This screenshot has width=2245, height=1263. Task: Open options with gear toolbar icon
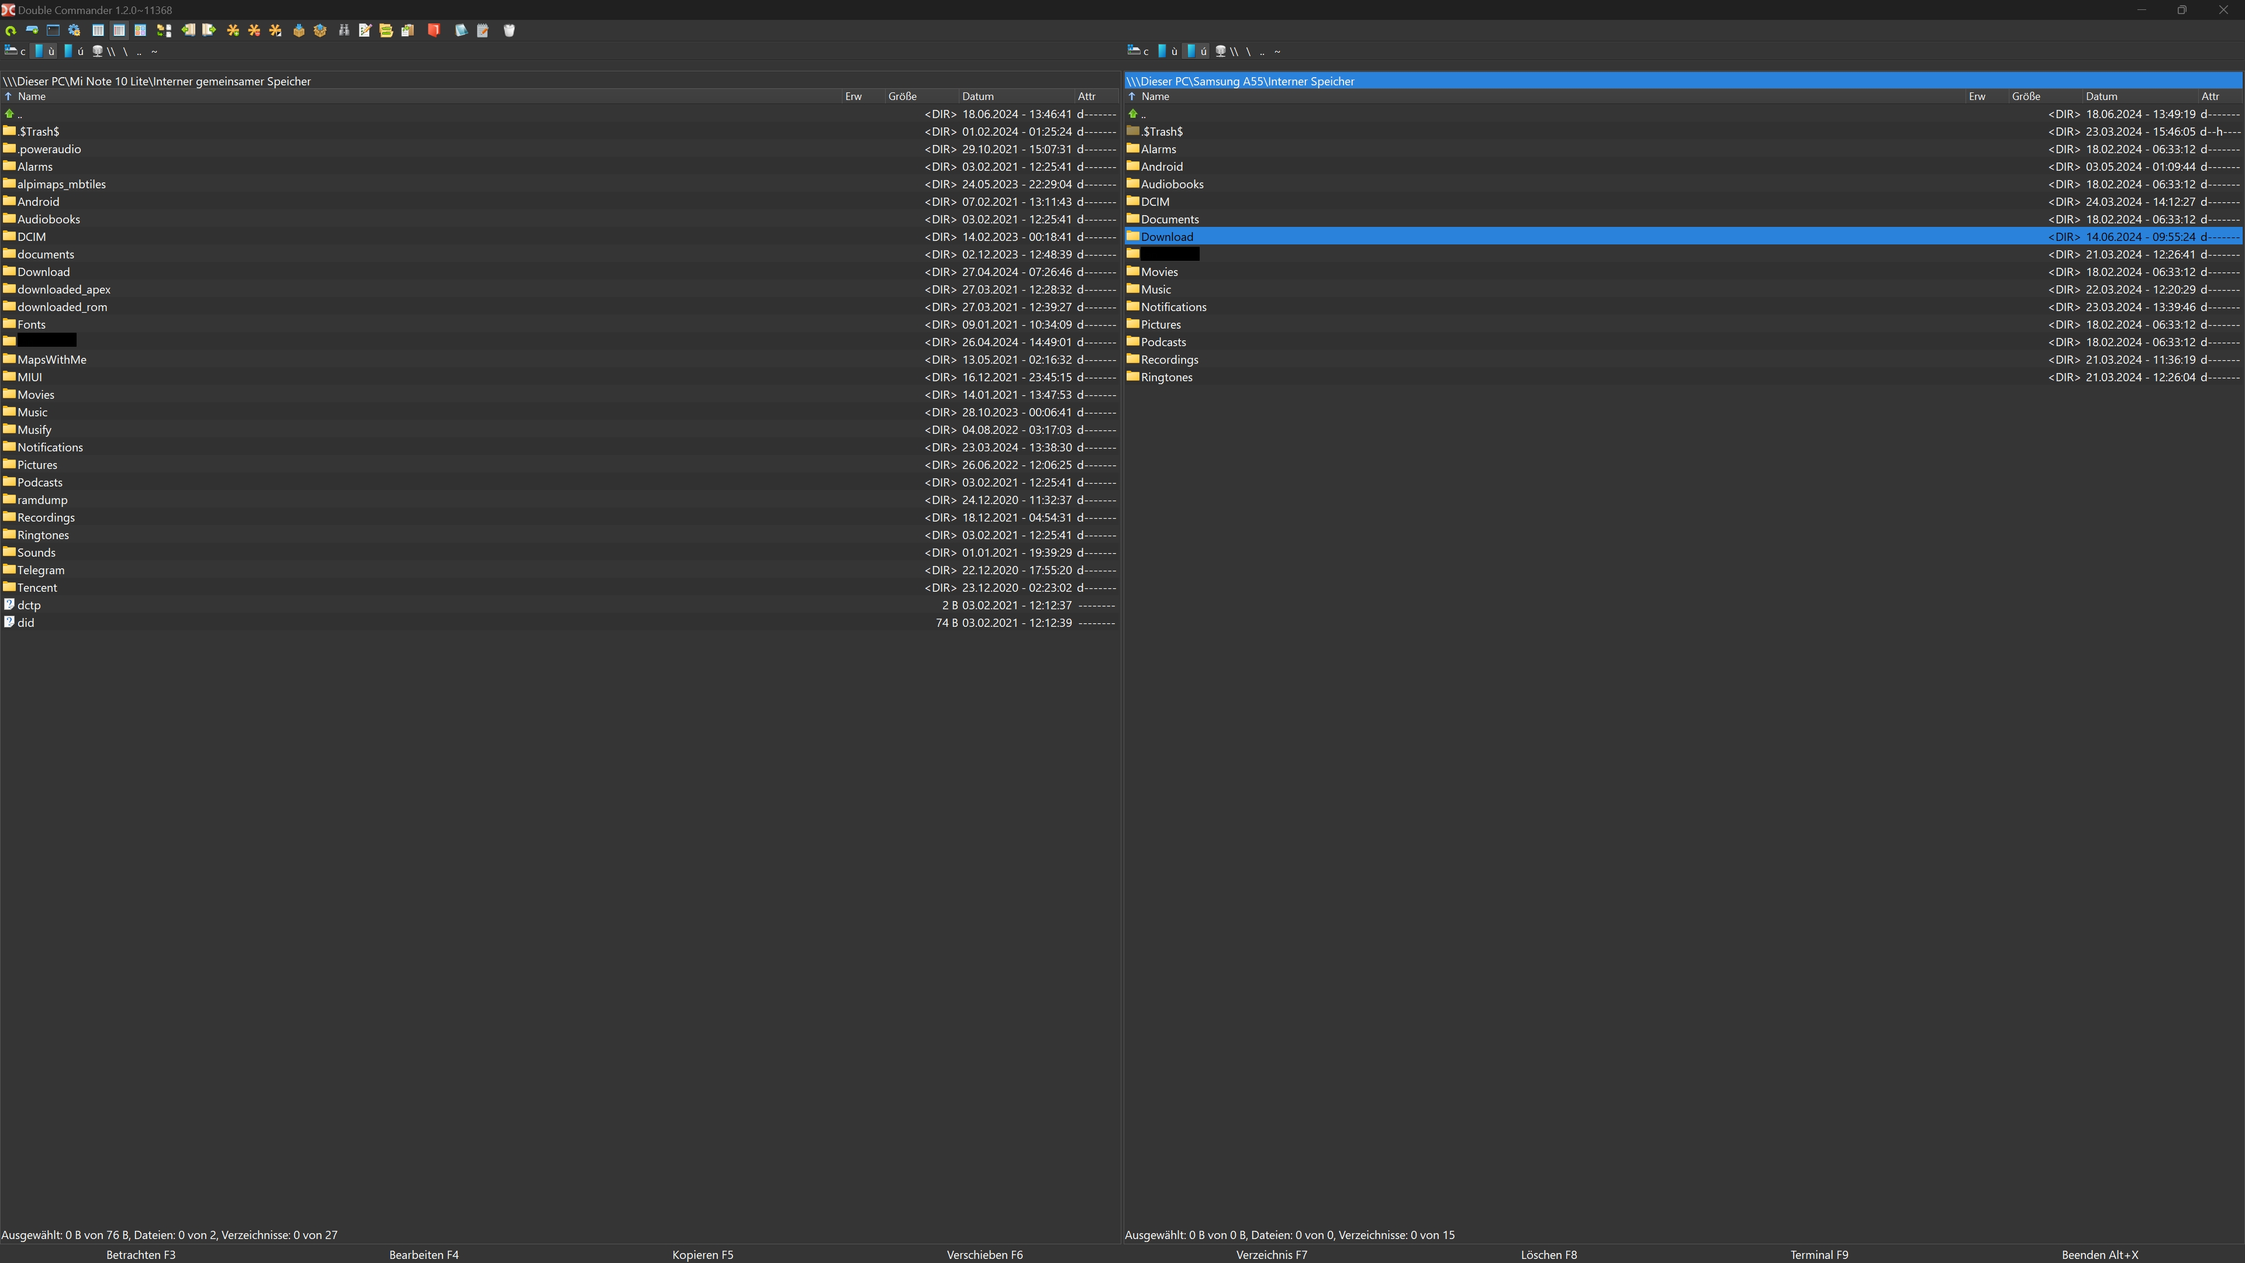click(x=74, y=30)
